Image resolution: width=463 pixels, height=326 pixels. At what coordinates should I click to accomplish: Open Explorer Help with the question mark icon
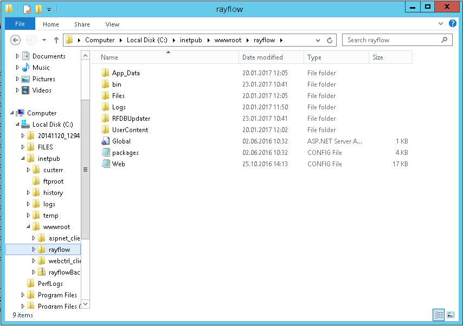(x=453, y=24)
